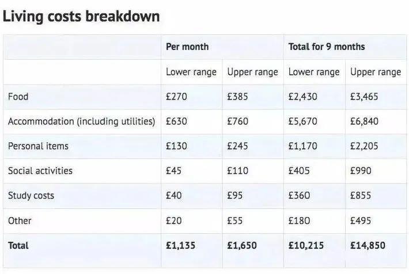Select the "Total for 9 months" header
Image resolution: width=409 pixels, height=274 pixels.
327,47
